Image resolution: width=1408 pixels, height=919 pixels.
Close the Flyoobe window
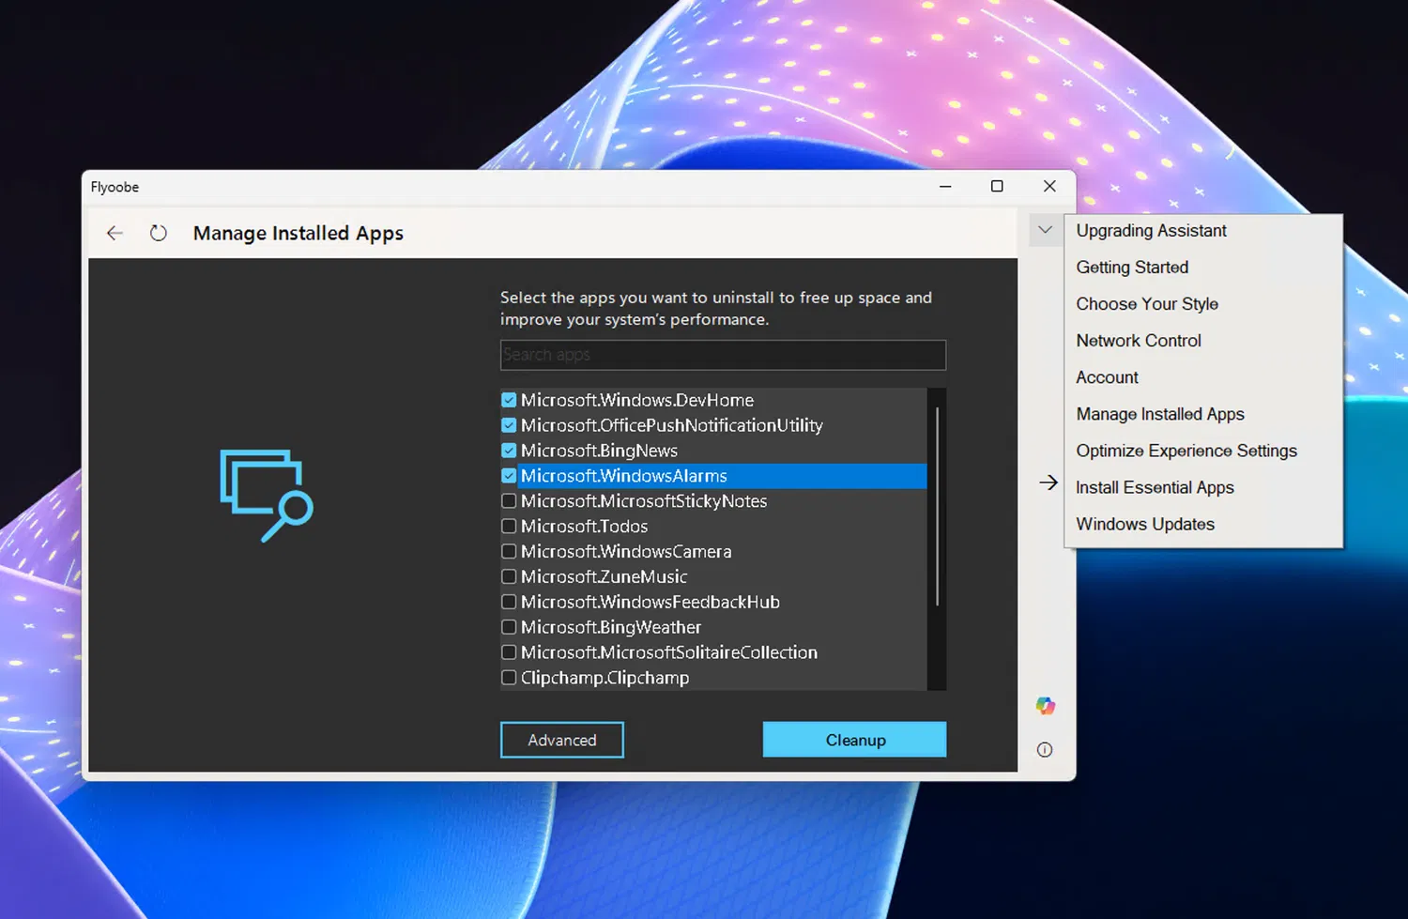click(1049, 187)
